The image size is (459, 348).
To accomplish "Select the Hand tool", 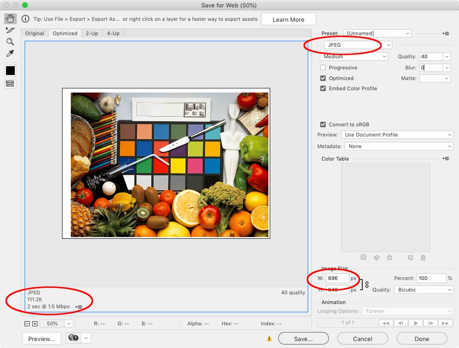I will [x=10, y=19].
